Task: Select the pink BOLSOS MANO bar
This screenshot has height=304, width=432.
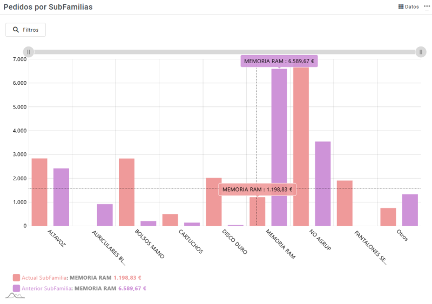Action: 126,192
